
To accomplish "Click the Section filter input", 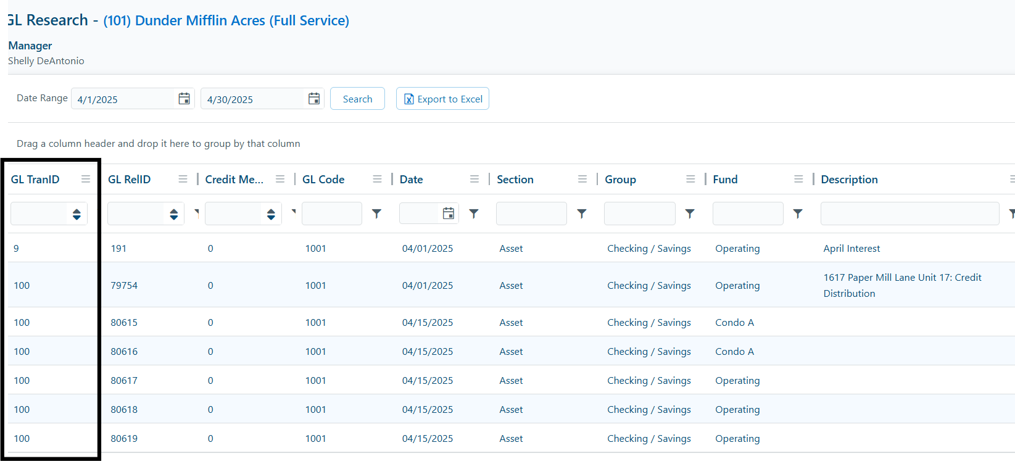I will 531,214.
